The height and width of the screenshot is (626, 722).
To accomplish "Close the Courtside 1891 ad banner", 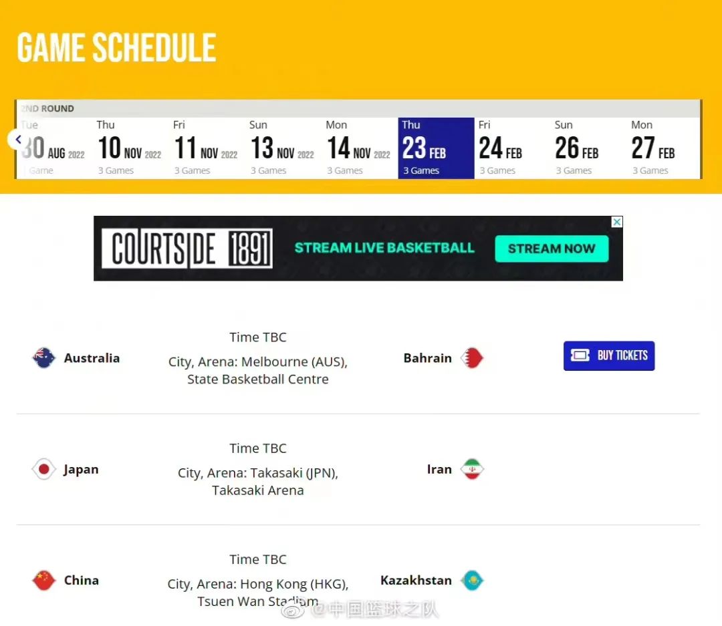I will (617, 222).
